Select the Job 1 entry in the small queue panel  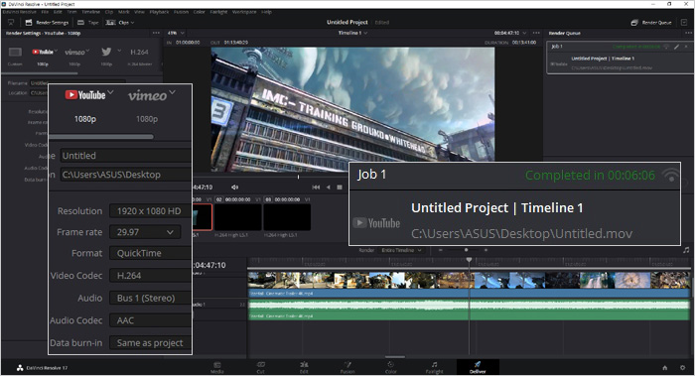pyautogui.click(x=620, y=58)
